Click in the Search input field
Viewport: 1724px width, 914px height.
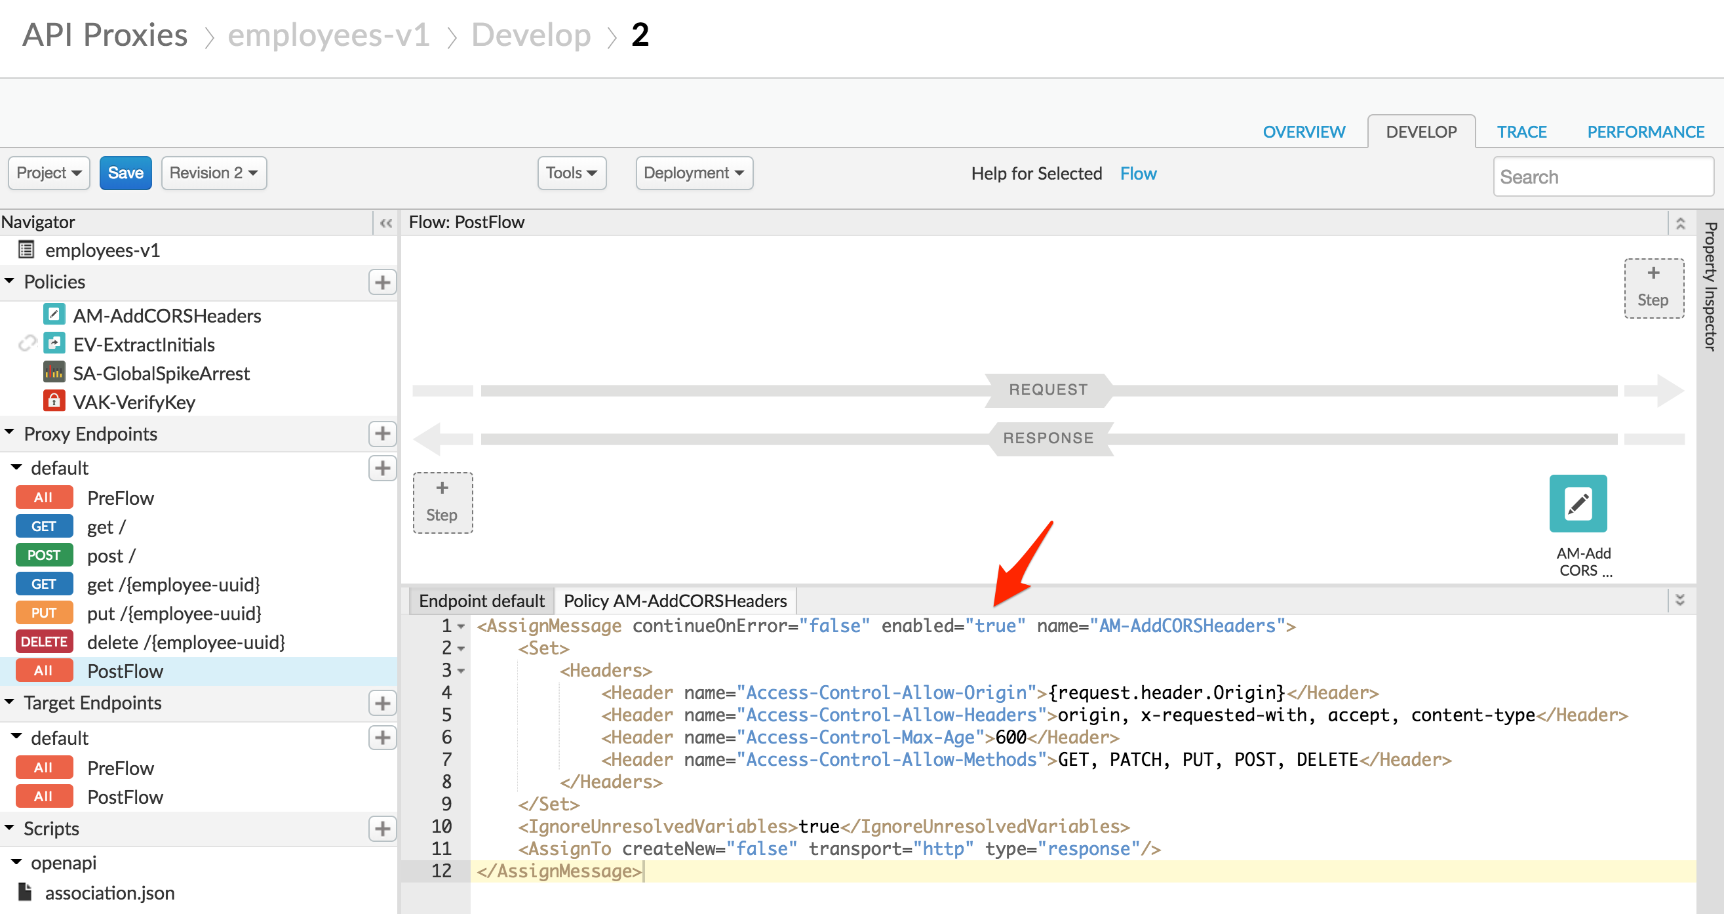point(1603,177)
